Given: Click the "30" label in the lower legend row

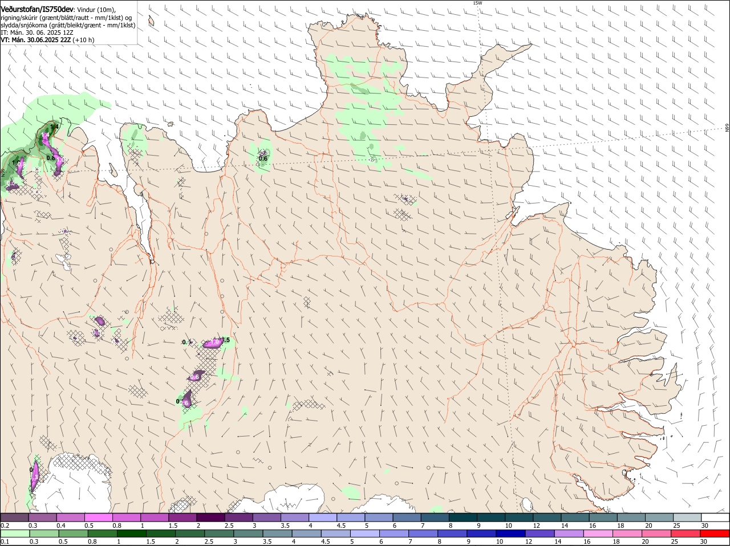Looking at the screenshot, I should tap(704, 541).
